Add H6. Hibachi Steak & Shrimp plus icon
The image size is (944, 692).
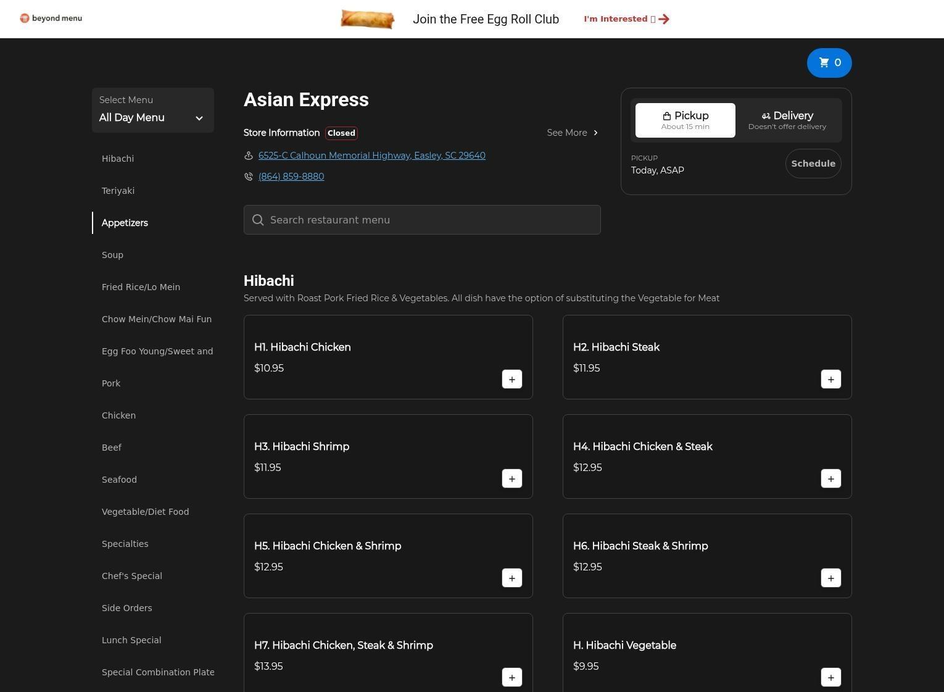tap(830, 578)
